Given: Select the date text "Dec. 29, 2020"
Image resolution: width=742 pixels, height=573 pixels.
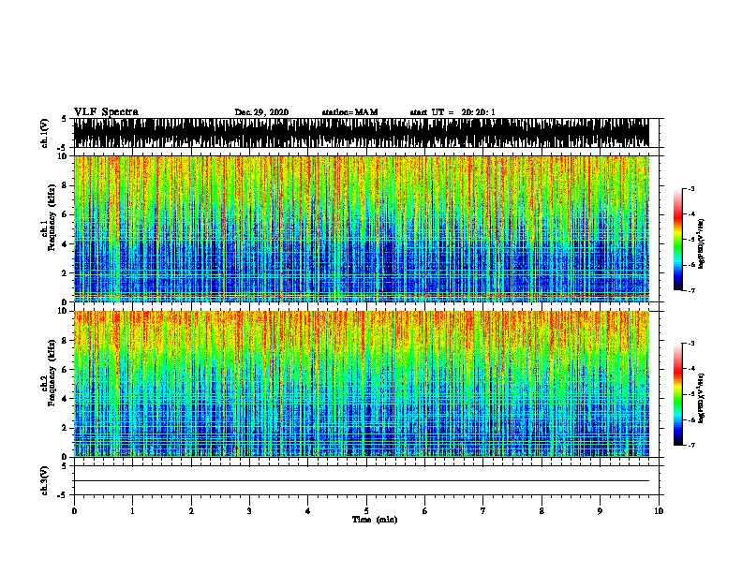Looking at the screenshot, I should pyautogui.click(x=261, y=112).
